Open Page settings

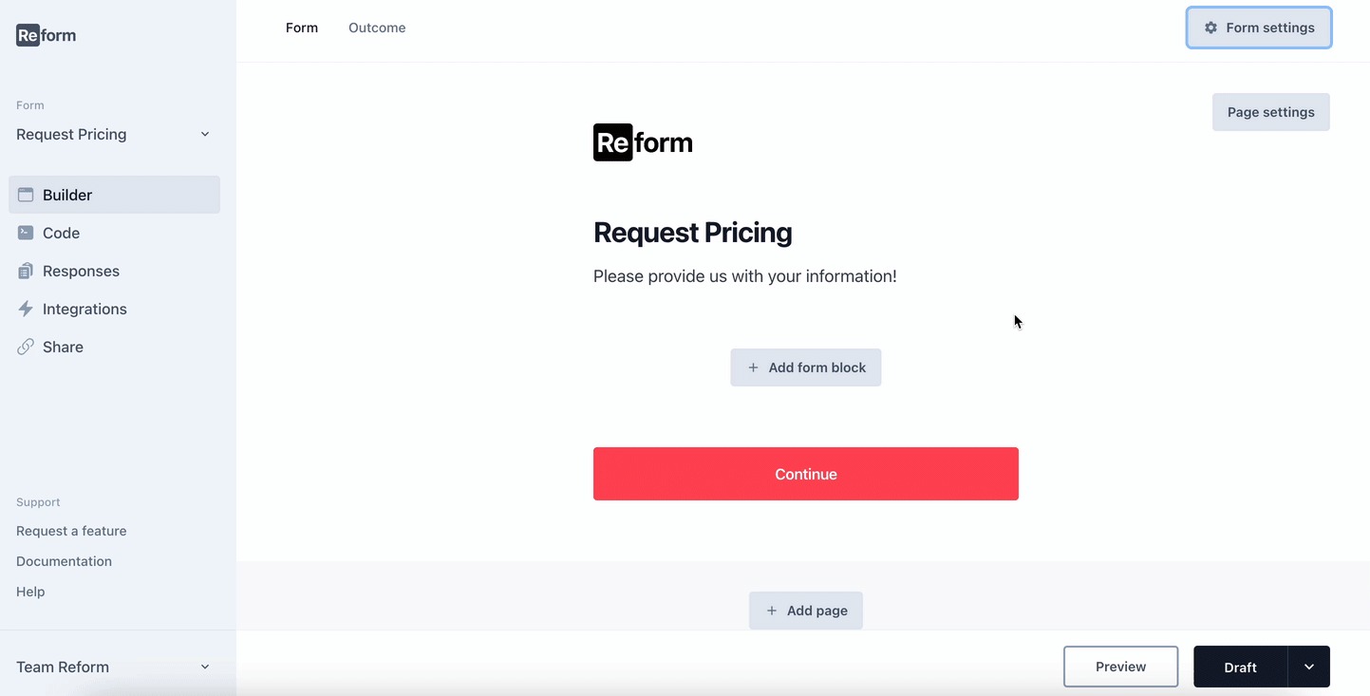pos(1270,112)
